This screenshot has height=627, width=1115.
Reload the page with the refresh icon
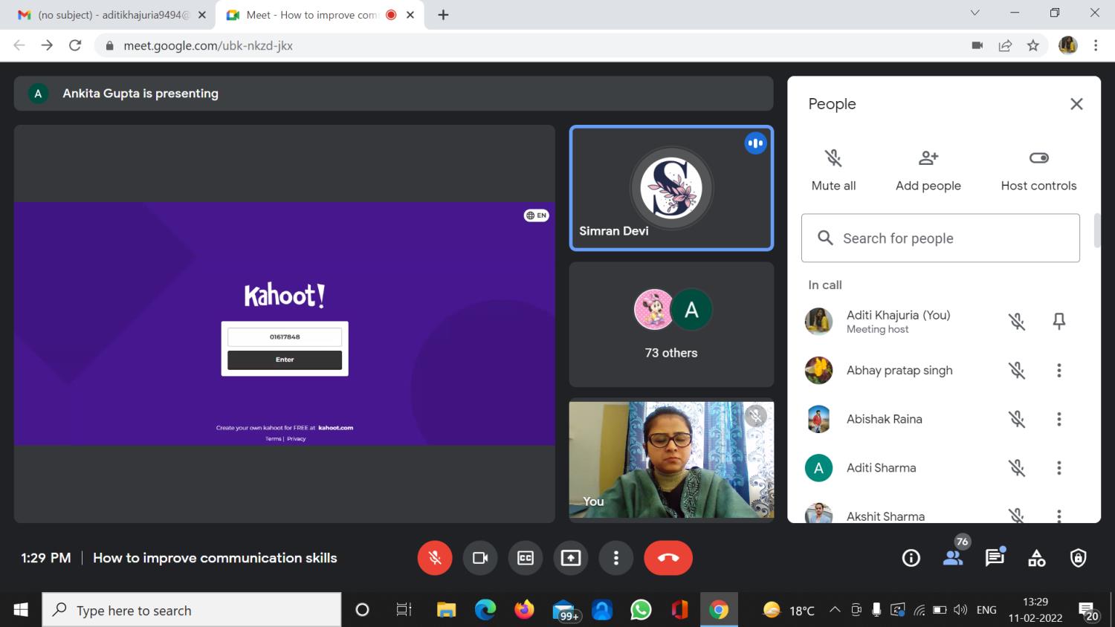(x=75, y=45)
